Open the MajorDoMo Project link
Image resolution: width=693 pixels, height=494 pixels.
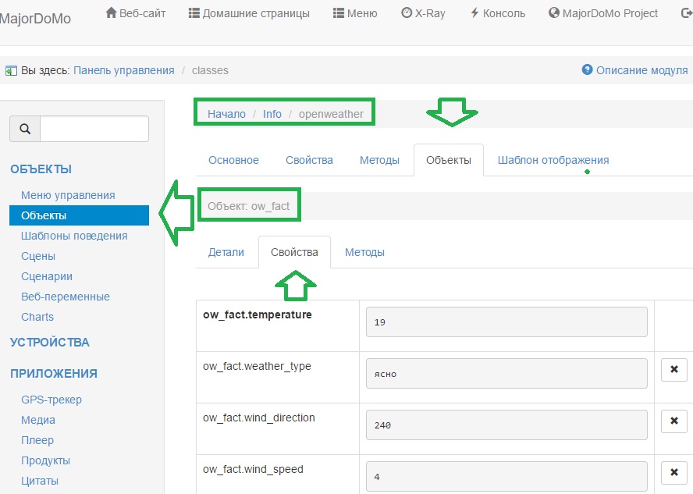[603, 13]
